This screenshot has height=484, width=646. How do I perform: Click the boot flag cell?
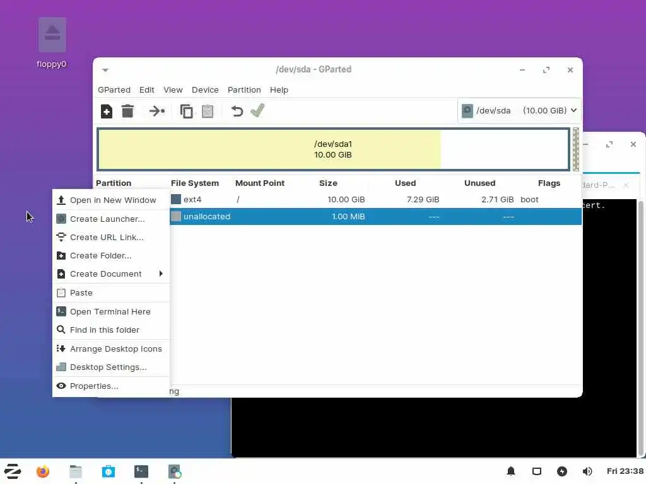529,200
